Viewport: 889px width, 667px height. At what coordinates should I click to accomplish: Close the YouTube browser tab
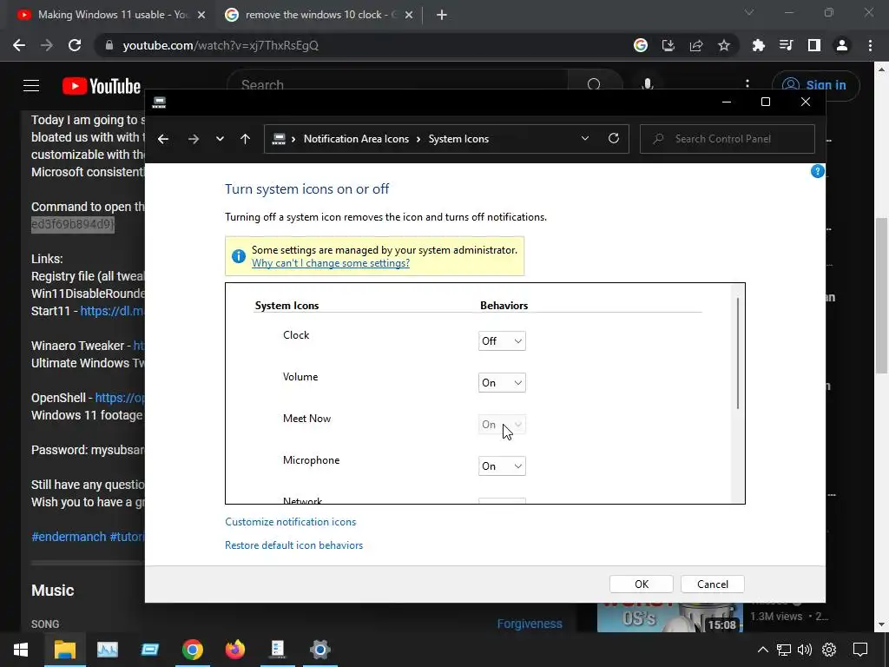point(201,16)
